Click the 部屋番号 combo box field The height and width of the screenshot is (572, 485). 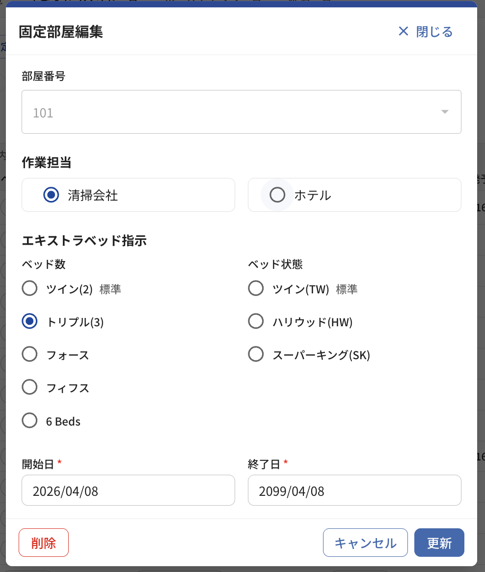[241, 112]
